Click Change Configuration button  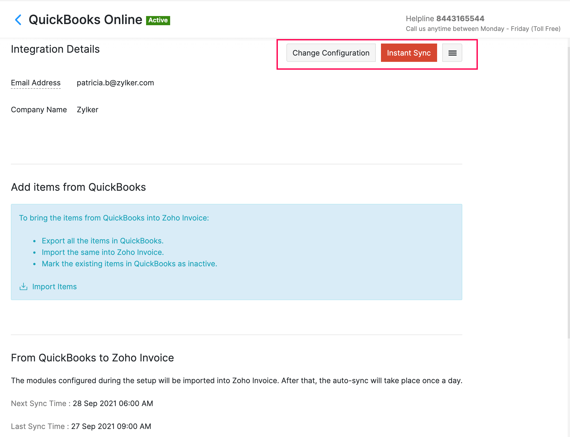(331, 53)
